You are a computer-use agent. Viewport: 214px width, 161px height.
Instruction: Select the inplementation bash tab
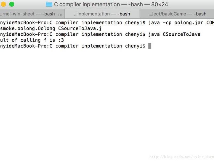(102, 14)
